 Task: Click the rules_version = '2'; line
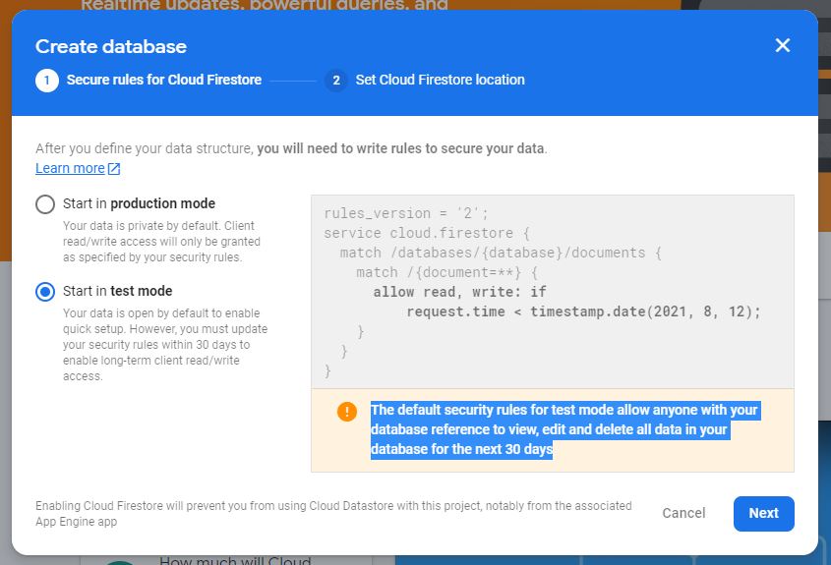[x=406, y=213]
